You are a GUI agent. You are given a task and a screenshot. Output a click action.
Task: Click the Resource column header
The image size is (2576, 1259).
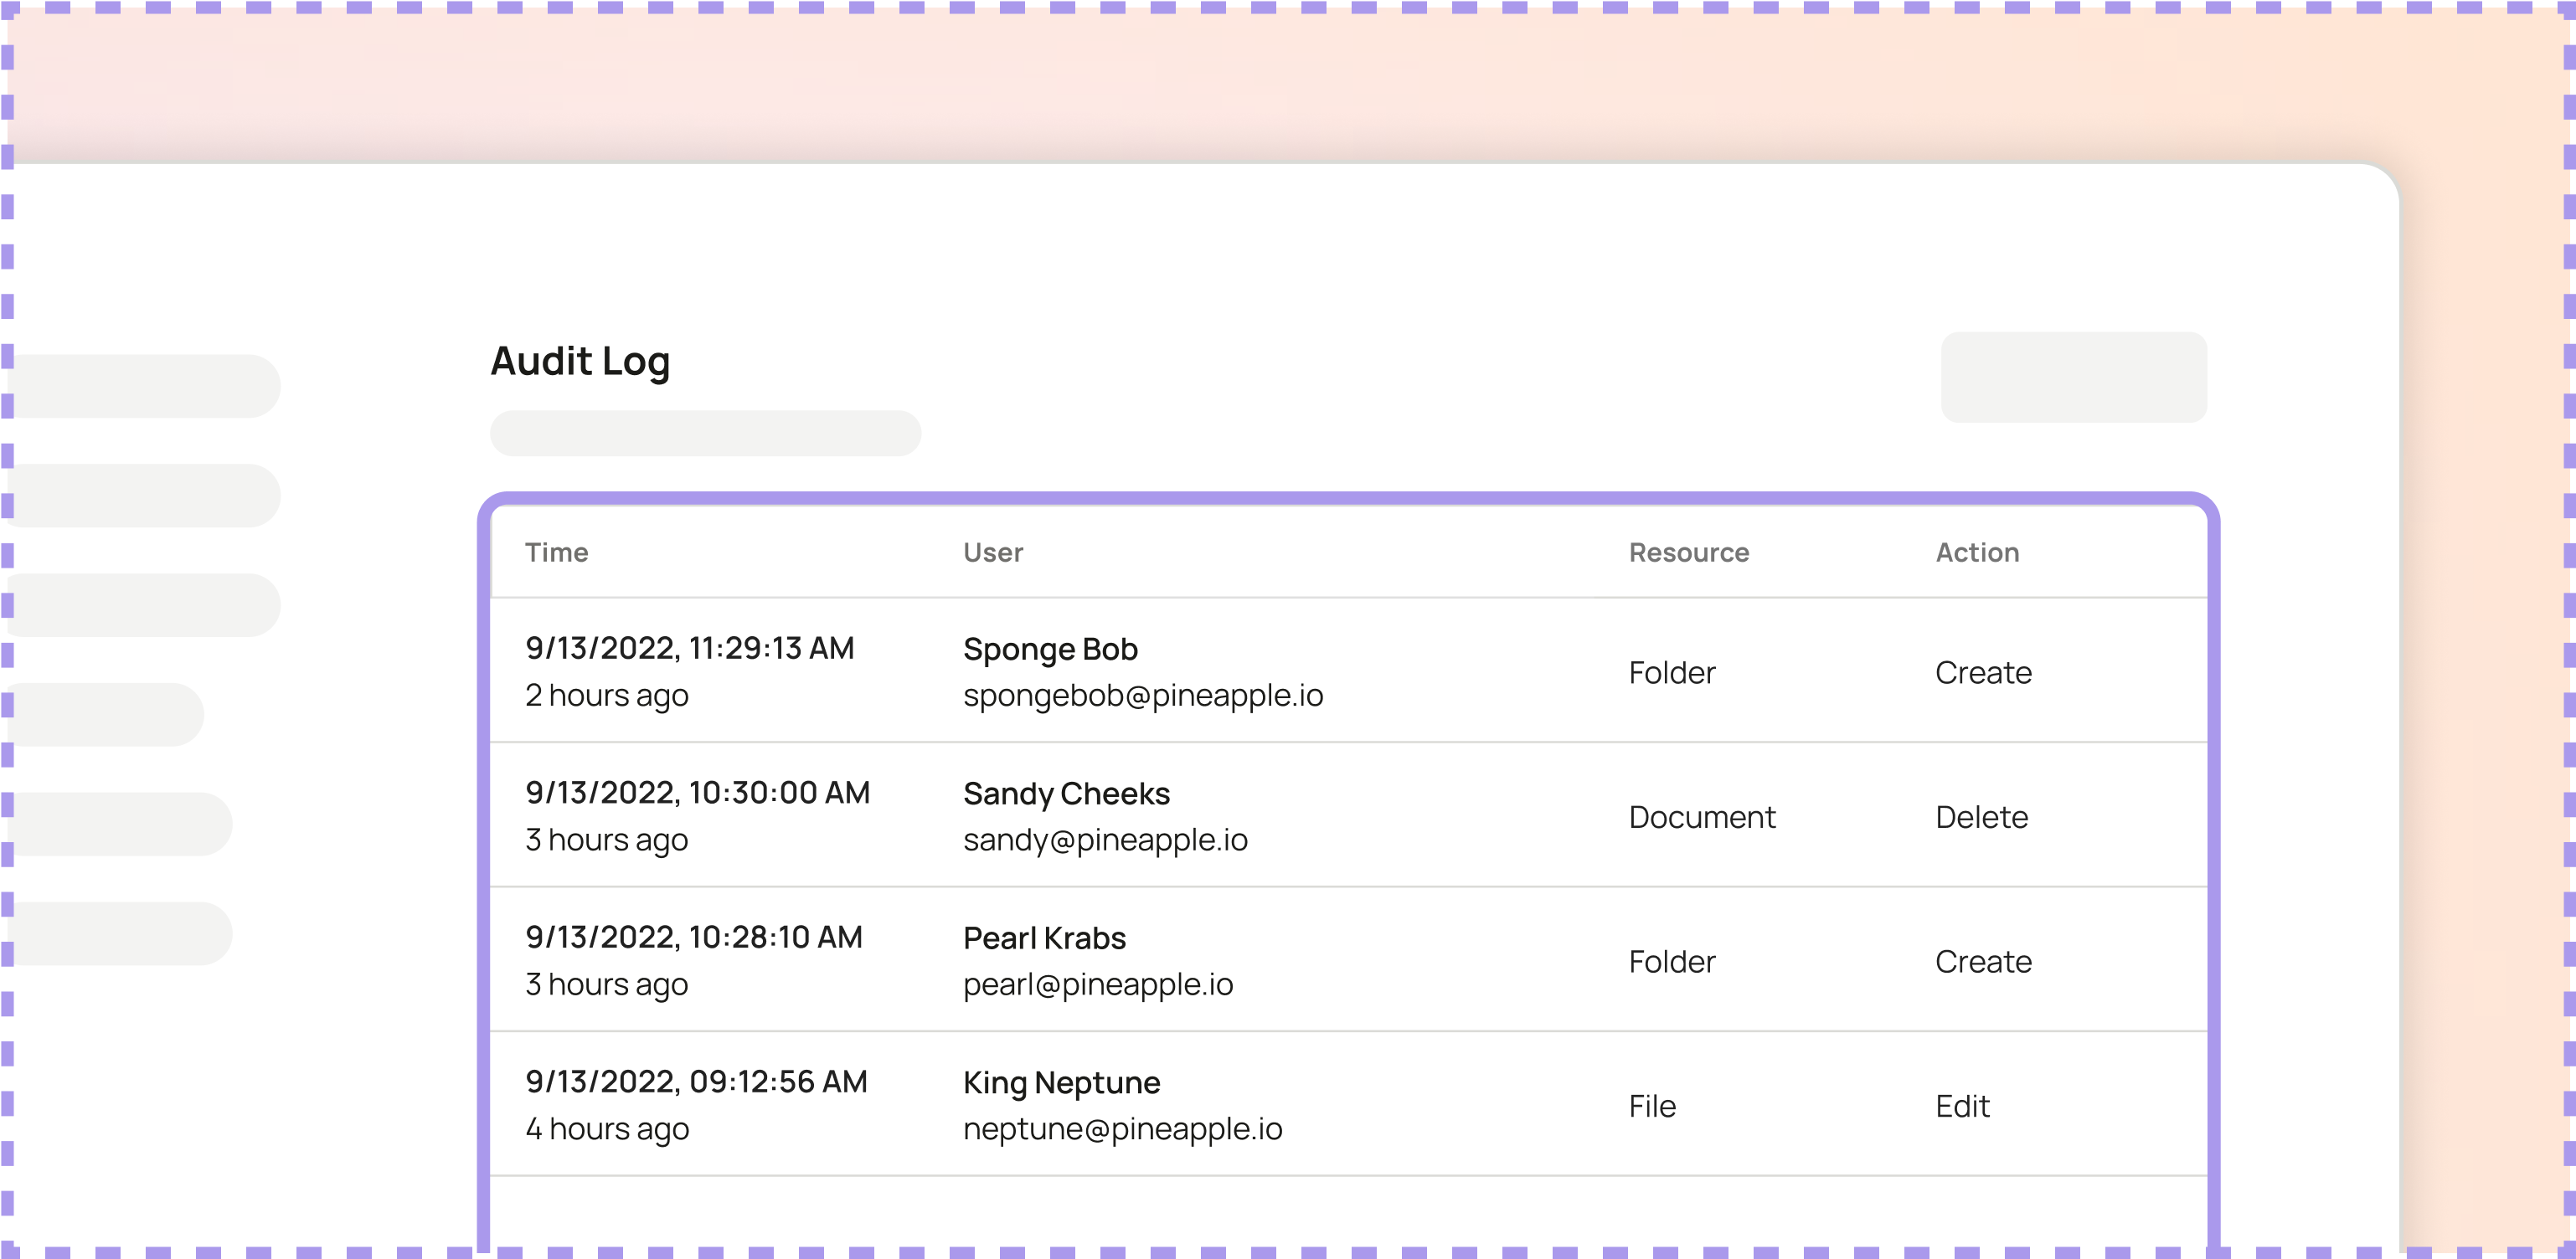[x=1688, y=552]
